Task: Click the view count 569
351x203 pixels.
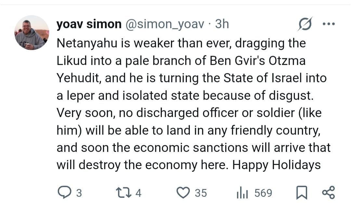Action: (x=263, y=193)
